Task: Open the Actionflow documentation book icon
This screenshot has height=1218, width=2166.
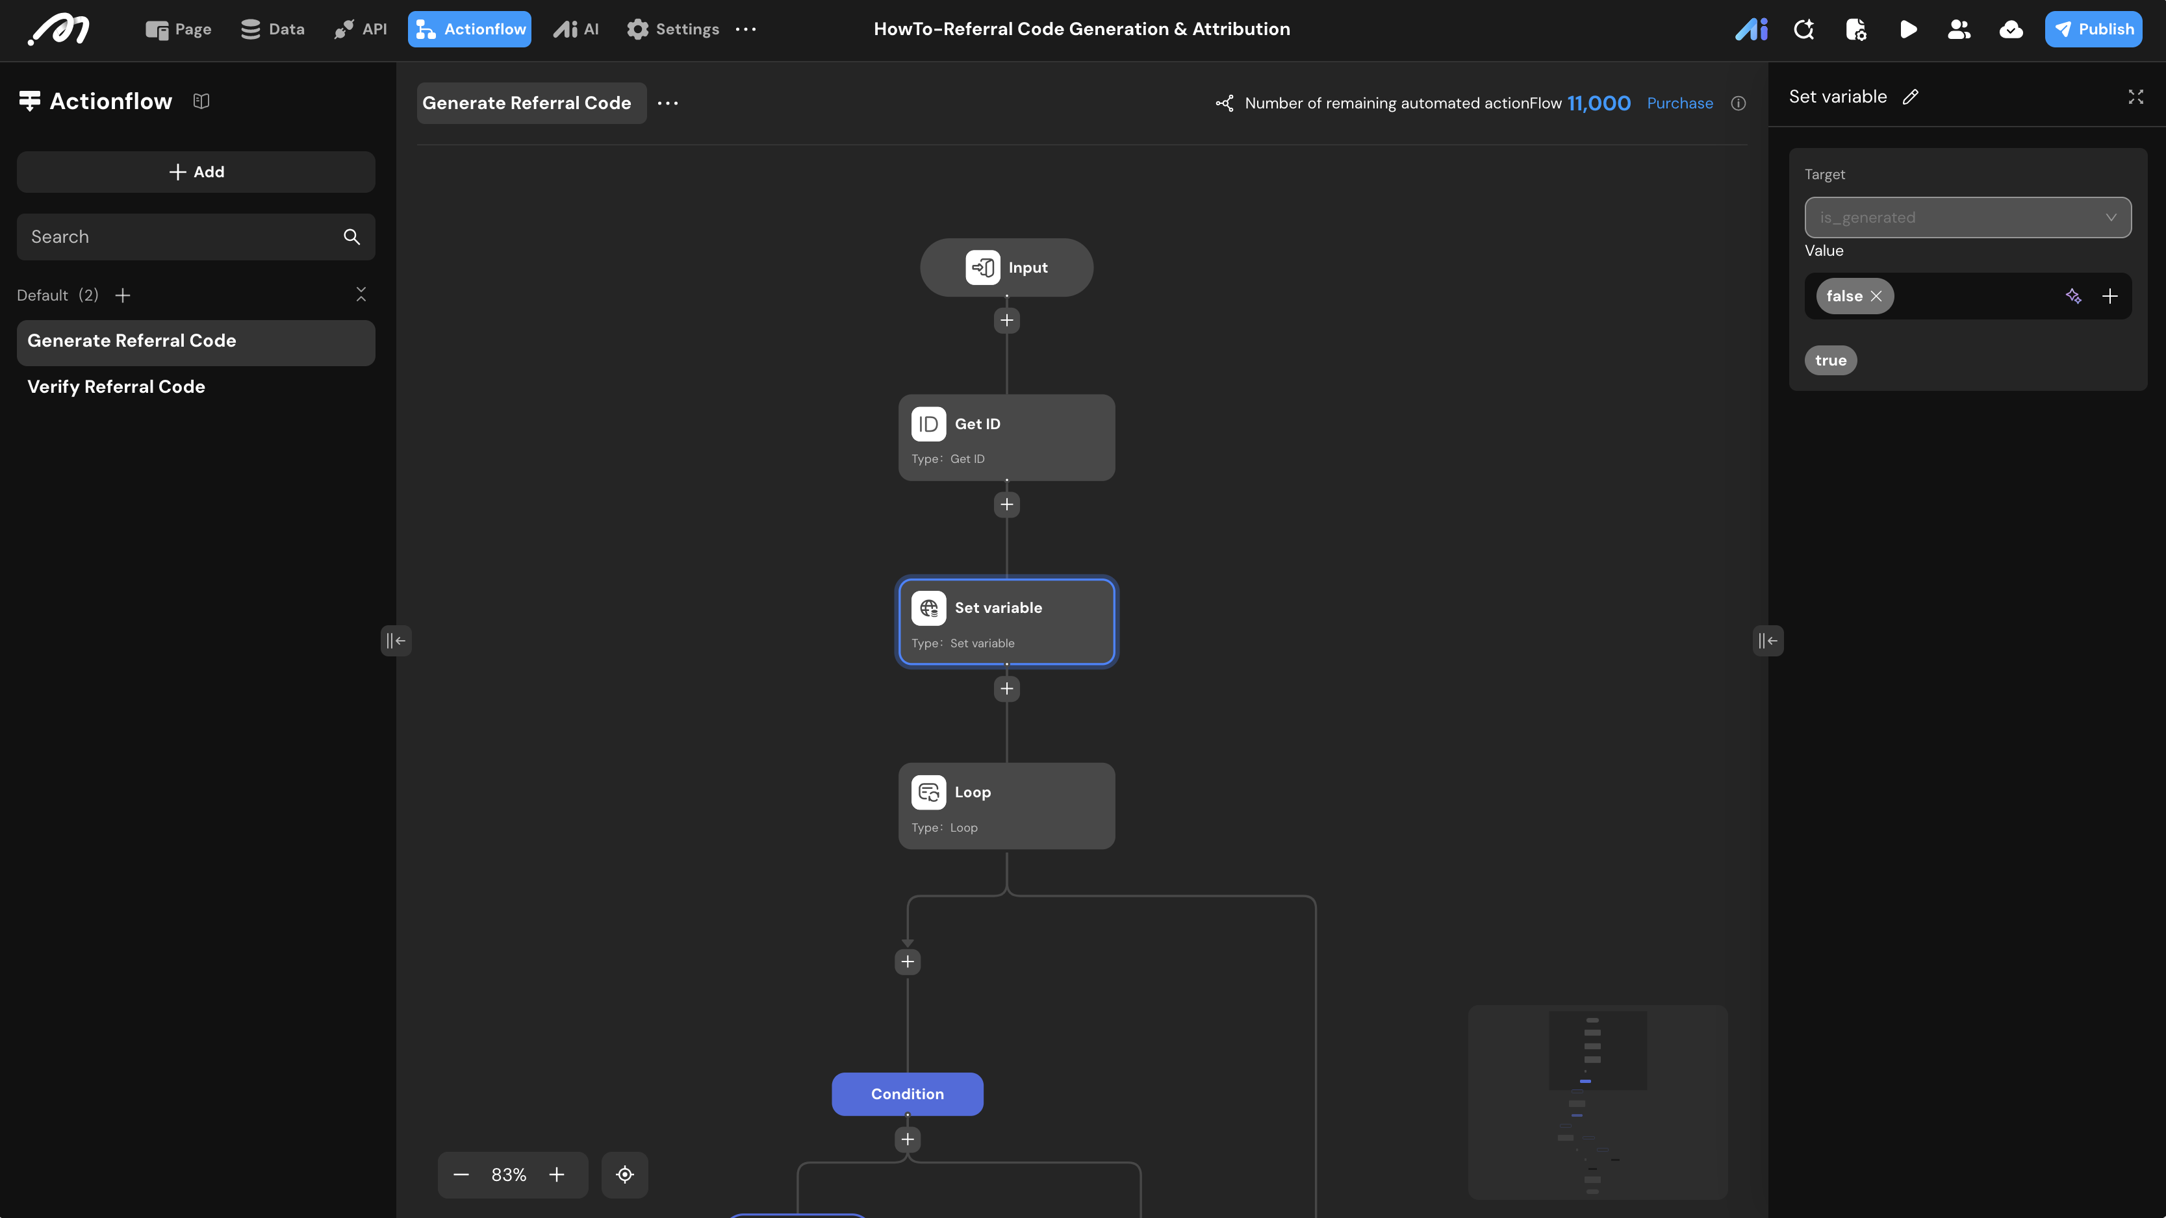Action: pos(201,101)
